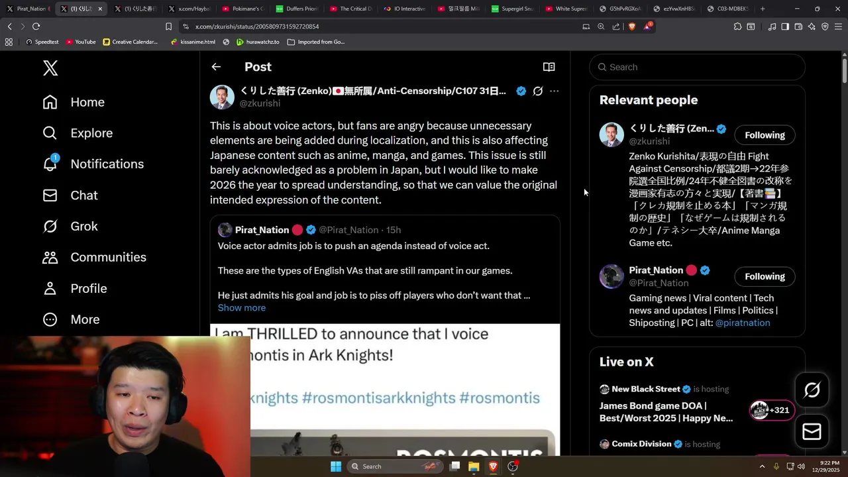Image resolution: width=848 pixels, height=477 pixels.
Task: Expand the Imported from Go... bookmarks folder
Action: pyautogui.click(x=316, y=42)
